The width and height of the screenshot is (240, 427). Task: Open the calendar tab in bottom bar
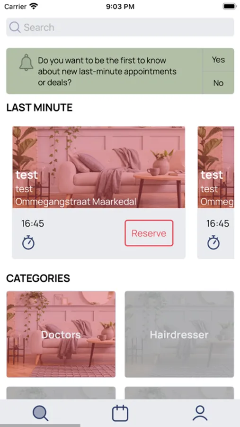tap(120, 413)
